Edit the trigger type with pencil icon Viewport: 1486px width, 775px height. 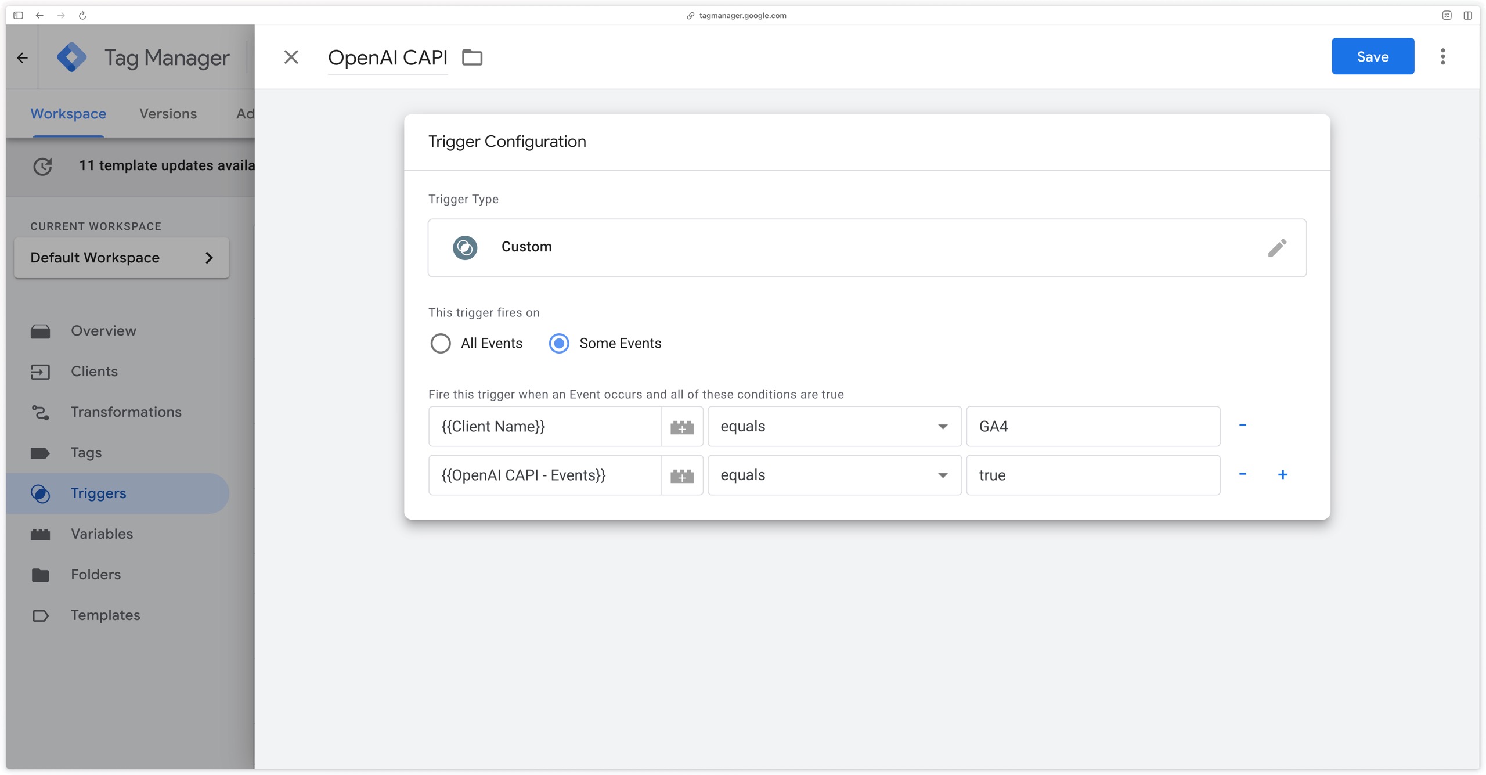tap(1276, 248)
